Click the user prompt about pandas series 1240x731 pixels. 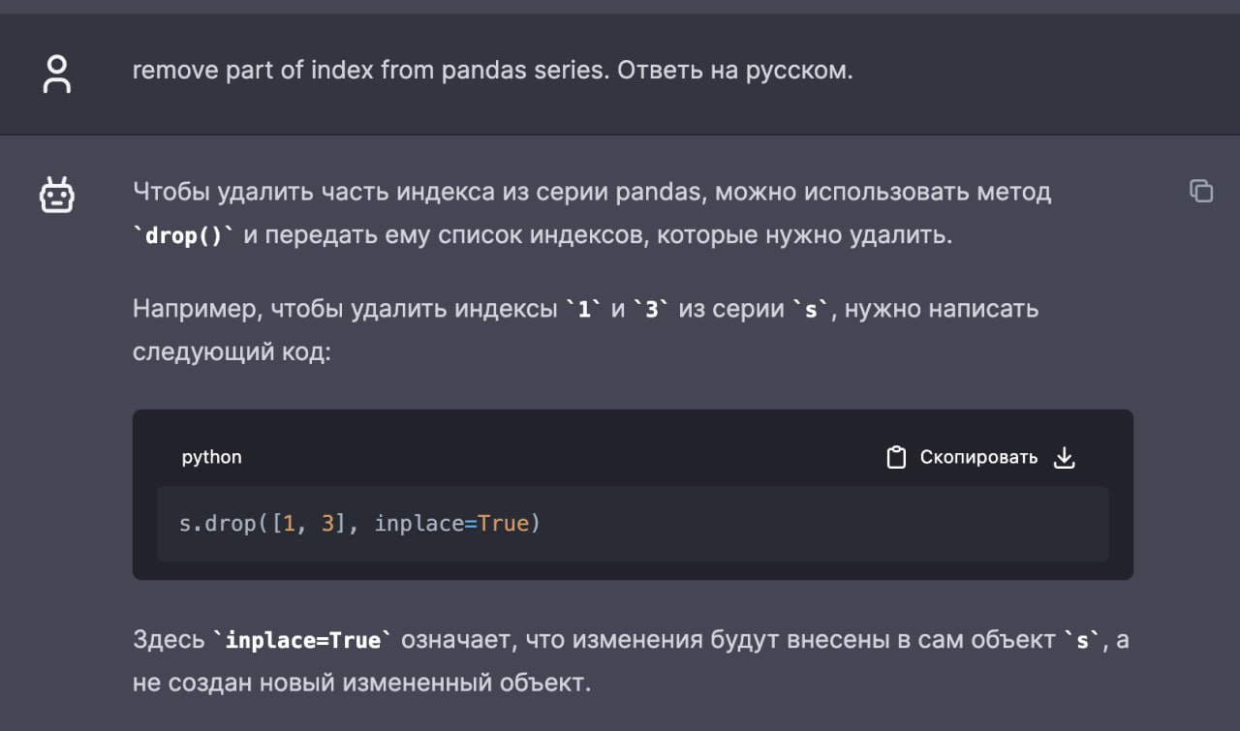(x=492, y=71)
